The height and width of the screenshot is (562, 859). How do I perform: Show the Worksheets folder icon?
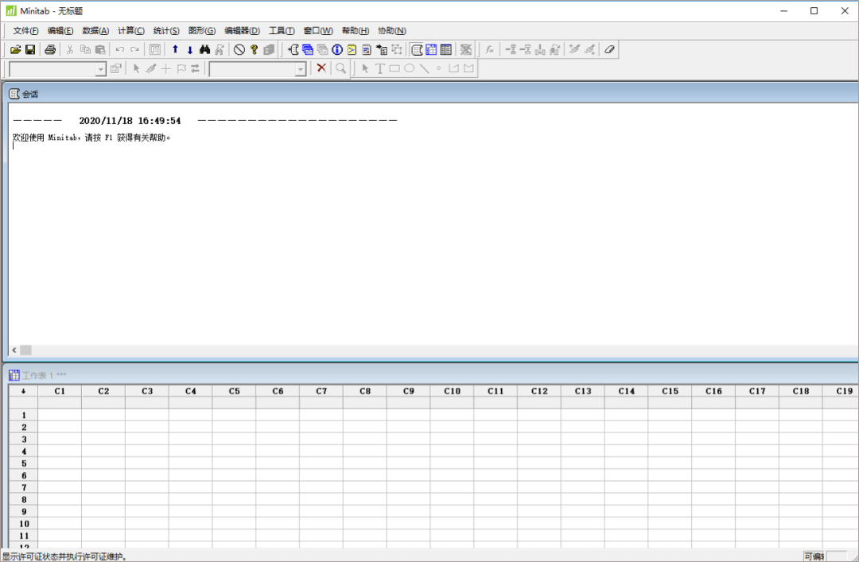click(308, 50)
